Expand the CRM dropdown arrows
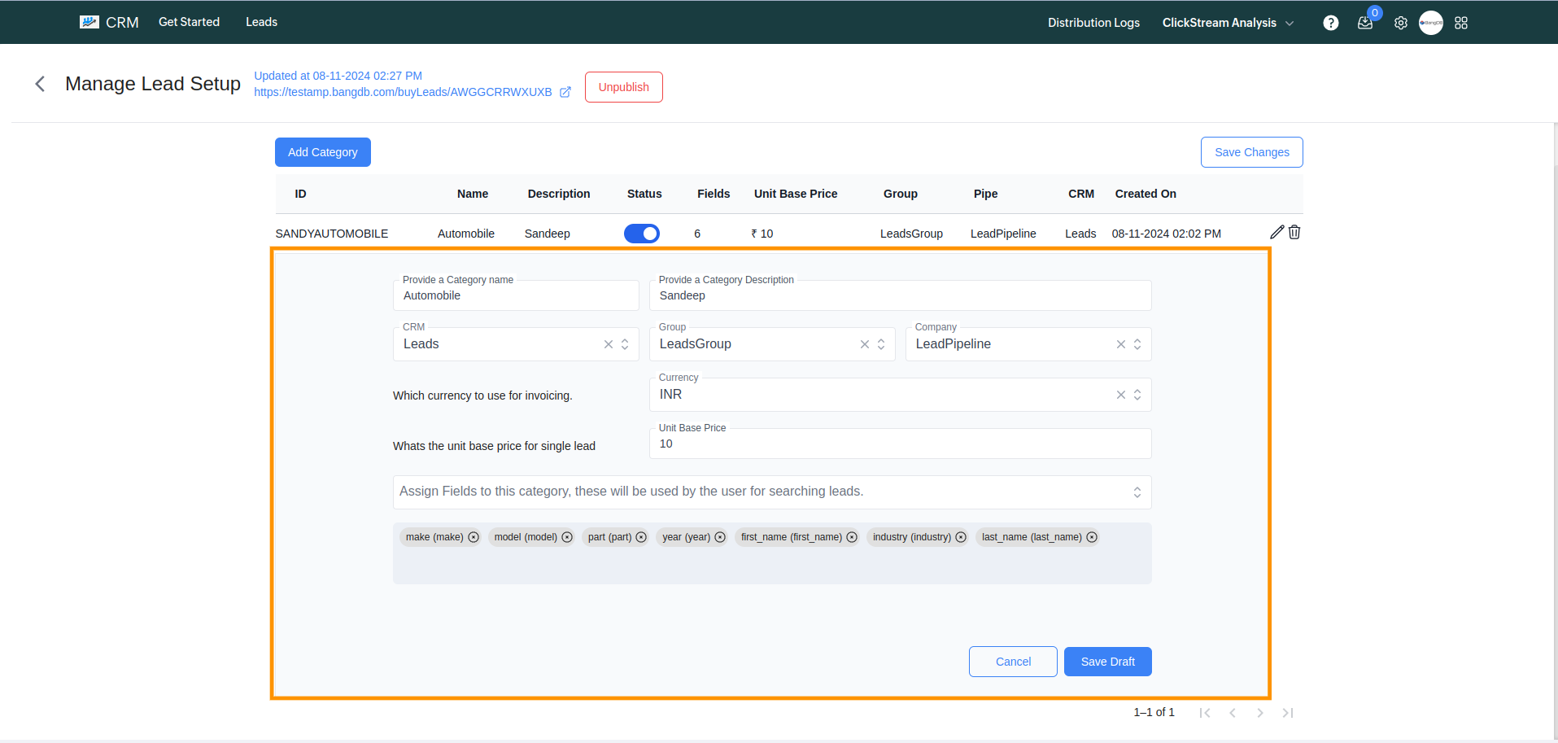 tap(625, 344)
